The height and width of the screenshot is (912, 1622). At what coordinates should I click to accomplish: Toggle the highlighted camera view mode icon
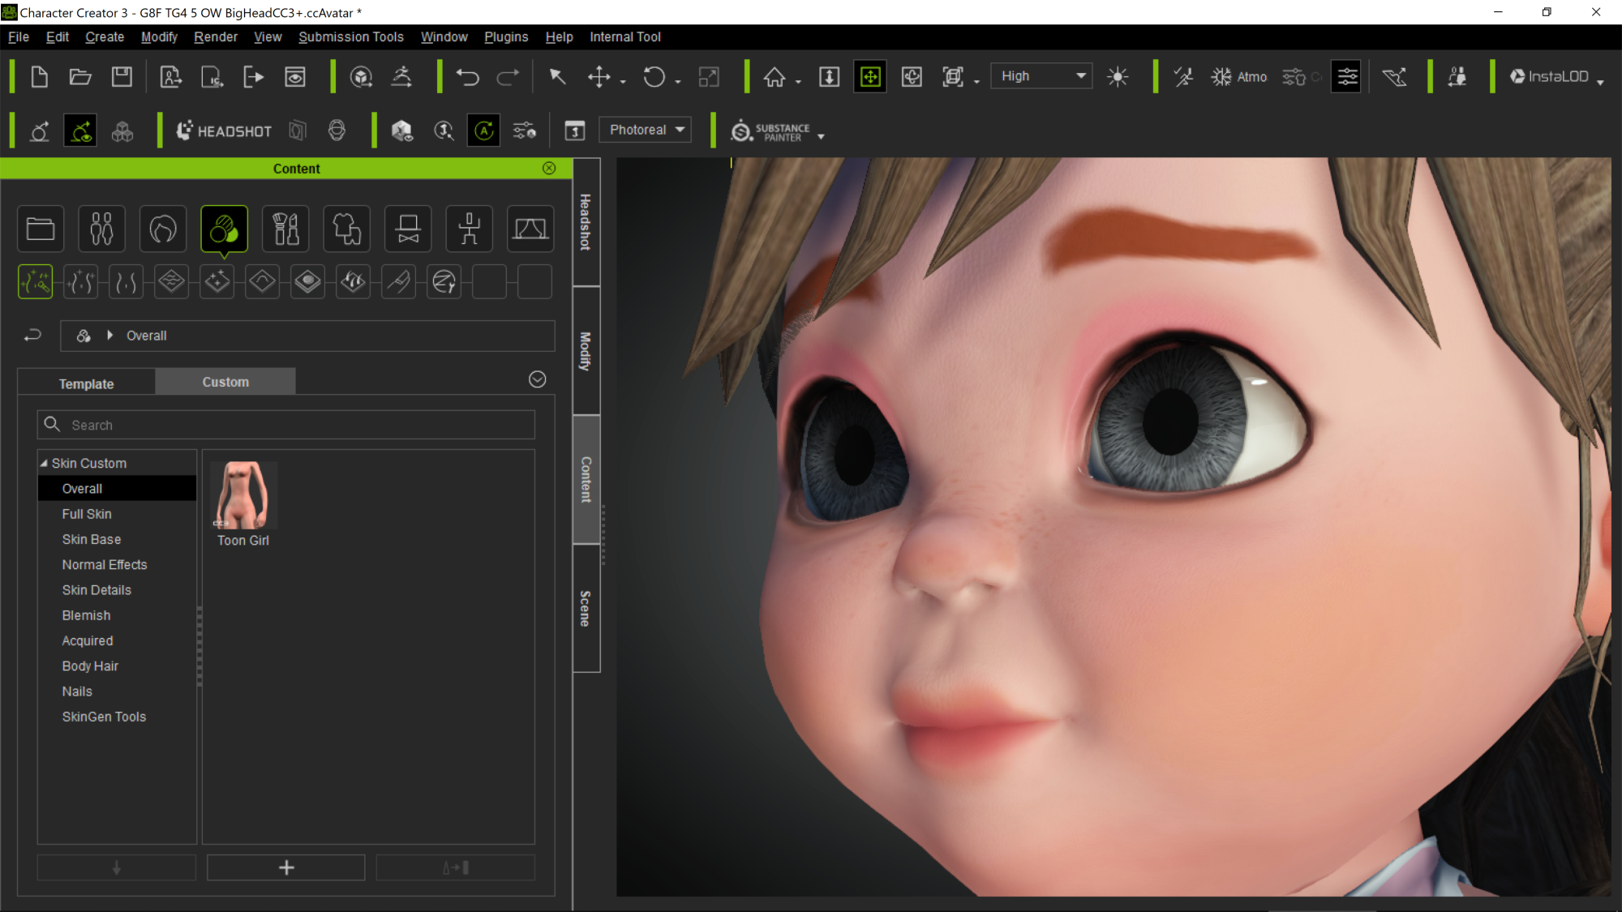(x=870, y=77)
